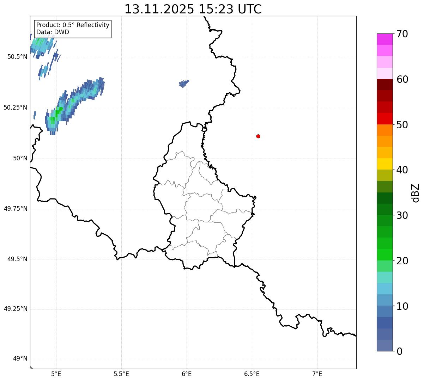Click the latitude label 49.75°N
The height and width of the screenshot is (381, 424).
(16, 209)
